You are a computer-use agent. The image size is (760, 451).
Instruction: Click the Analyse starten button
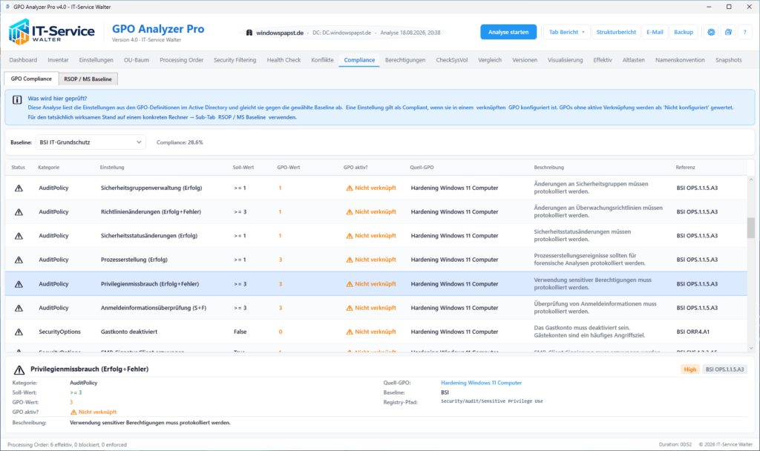508,32
